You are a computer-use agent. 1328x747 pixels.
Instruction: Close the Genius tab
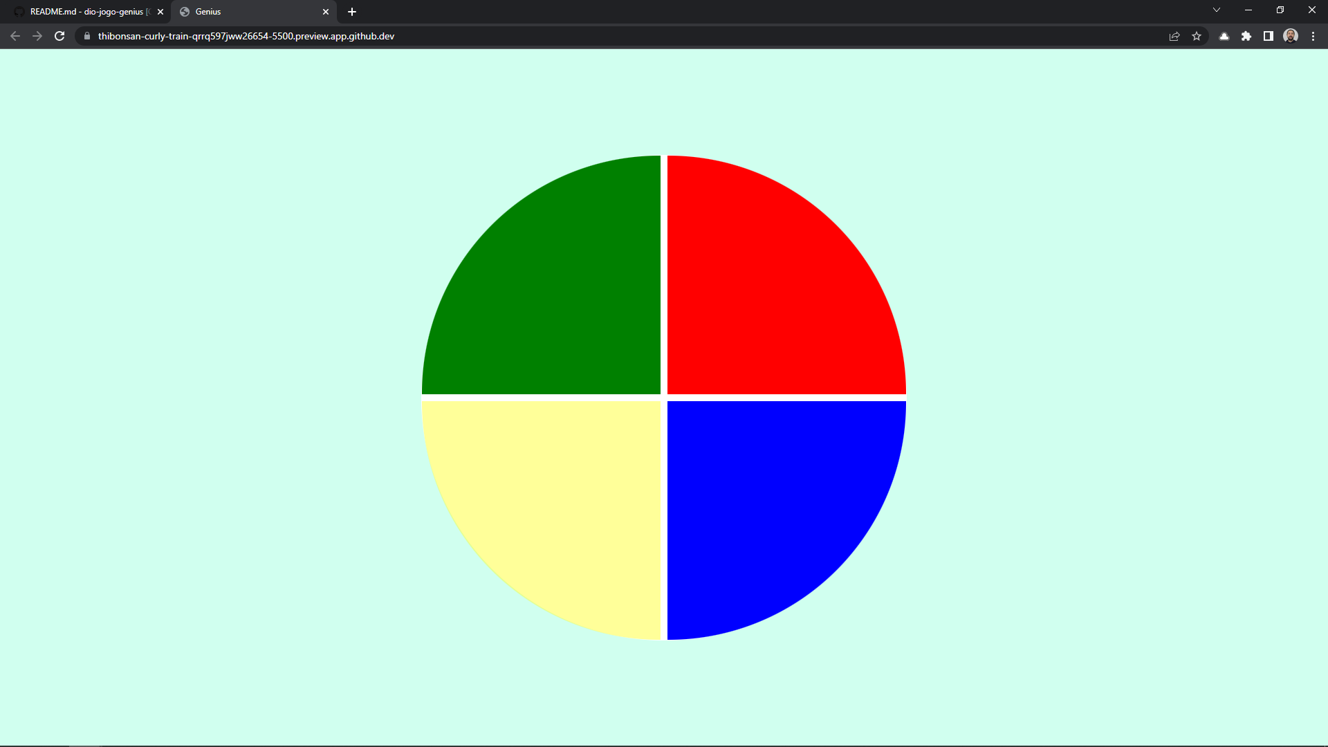pos(326,12)
